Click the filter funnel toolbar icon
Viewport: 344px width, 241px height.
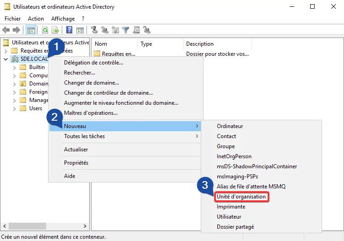click(126, 30)
